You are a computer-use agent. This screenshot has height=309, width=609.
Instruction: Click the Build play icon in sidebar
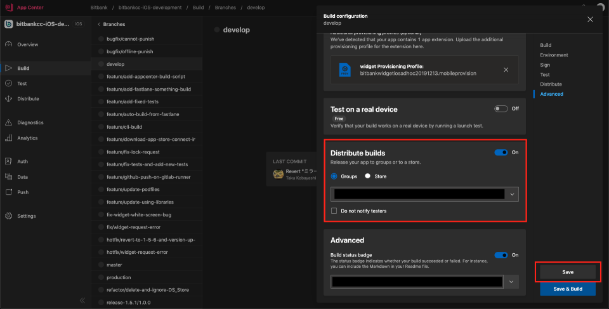coord(8,68)
